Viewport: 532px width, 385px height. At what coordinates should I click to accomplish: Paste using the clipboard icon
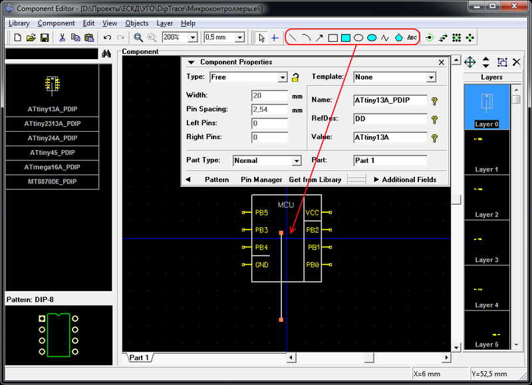coord(89,37)
